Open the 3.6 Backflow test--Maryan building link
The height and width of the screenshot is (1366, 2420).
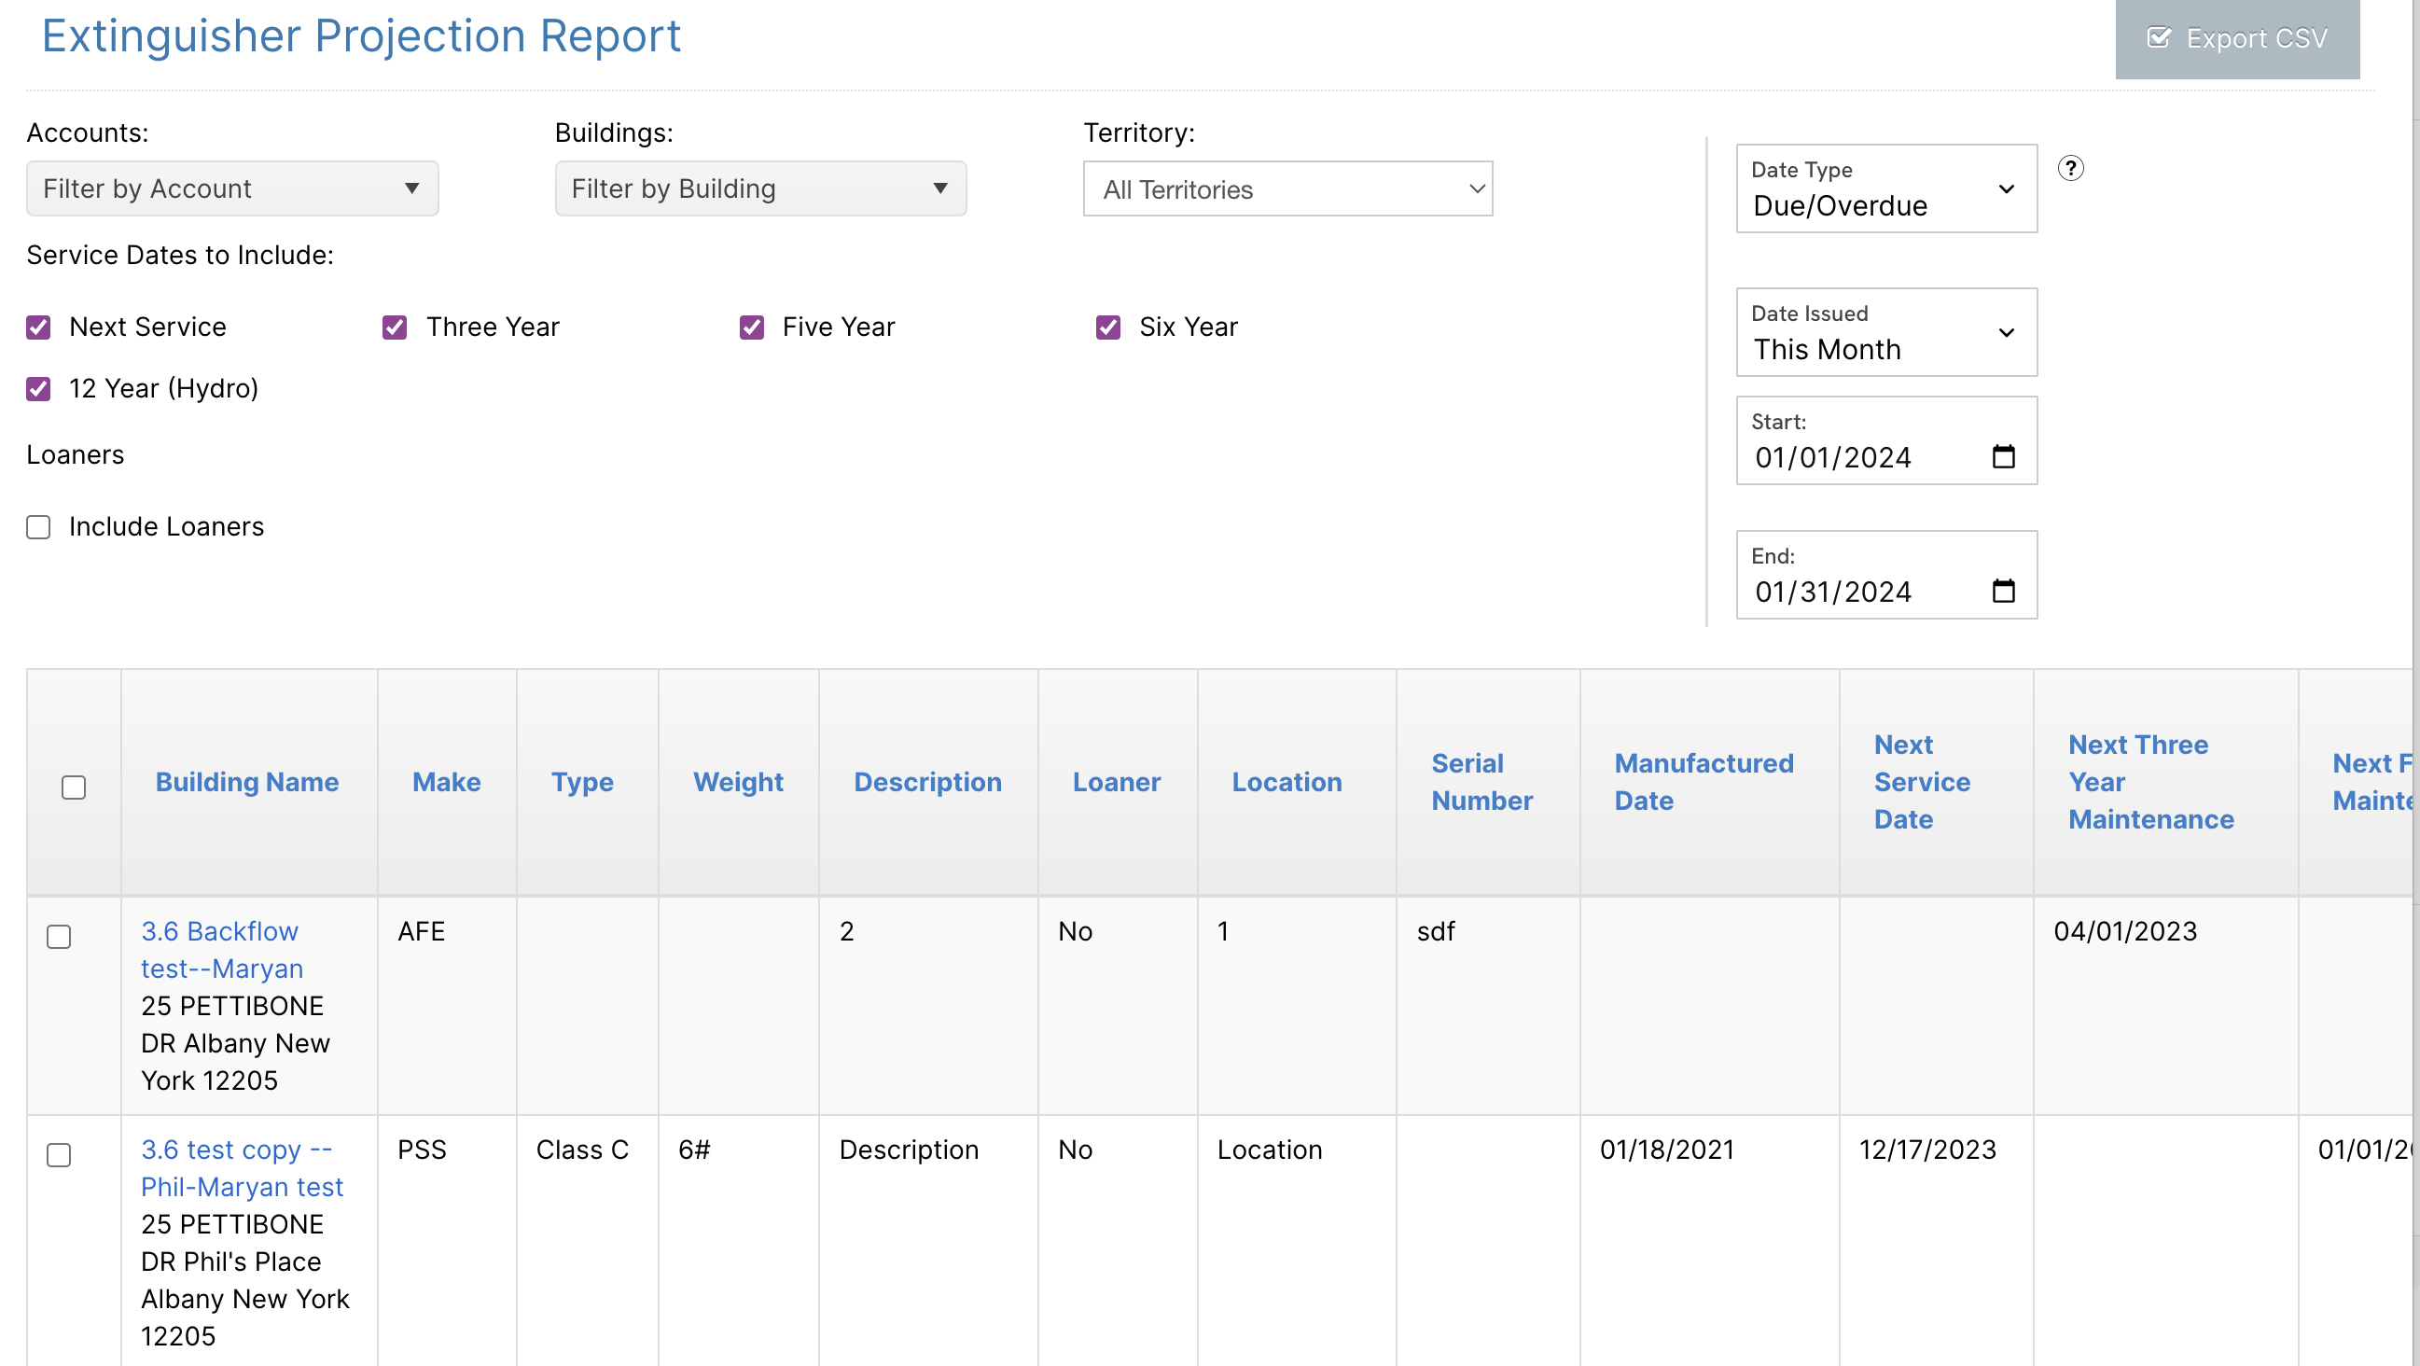pyautogui.click(x=222, y=950)
